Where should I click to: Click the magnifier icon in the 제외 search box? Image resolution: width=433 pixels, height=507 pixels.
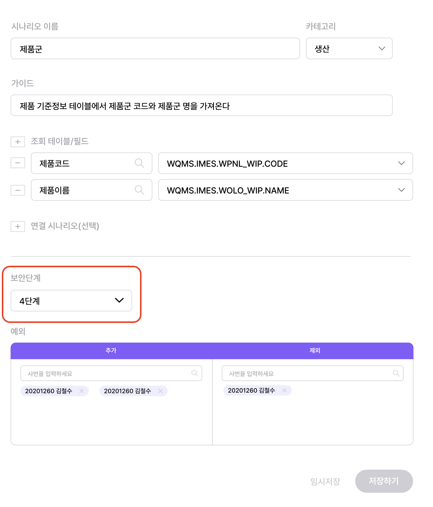[396, 373]
